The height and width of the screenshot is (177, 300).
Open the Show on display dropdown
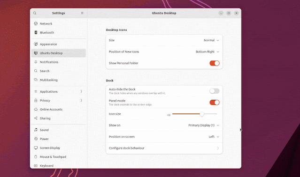204,125
